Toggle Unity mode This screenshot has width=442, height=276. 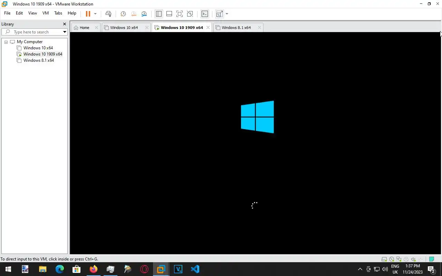[x=190, y=14]
